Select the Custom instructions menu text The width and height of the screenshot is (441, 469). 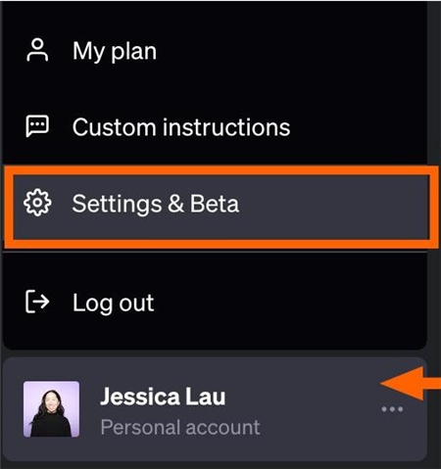coord(181,127)
